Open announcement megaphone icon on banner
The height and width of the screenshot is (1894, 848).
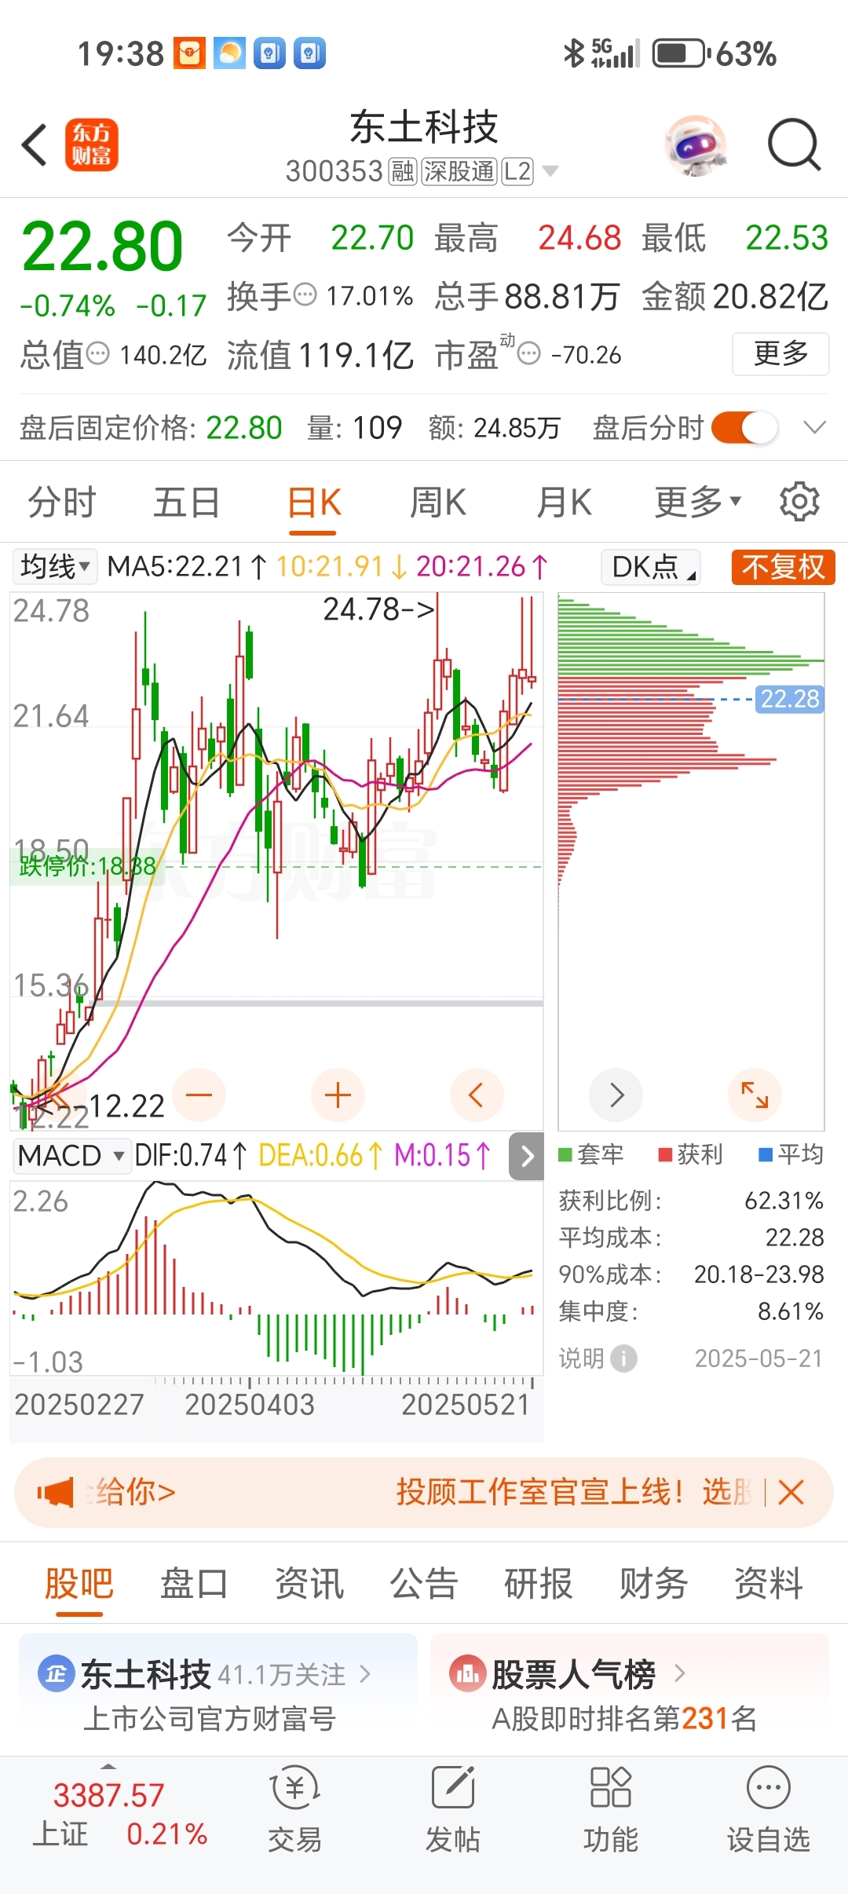coord(55,1492)
